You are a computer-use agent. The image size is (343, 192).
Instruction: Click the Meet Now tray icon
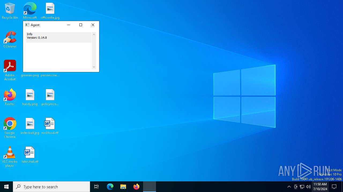[x=296, y=187]
